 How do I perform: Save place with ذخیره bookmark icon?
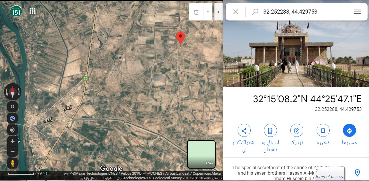[323, 135]
